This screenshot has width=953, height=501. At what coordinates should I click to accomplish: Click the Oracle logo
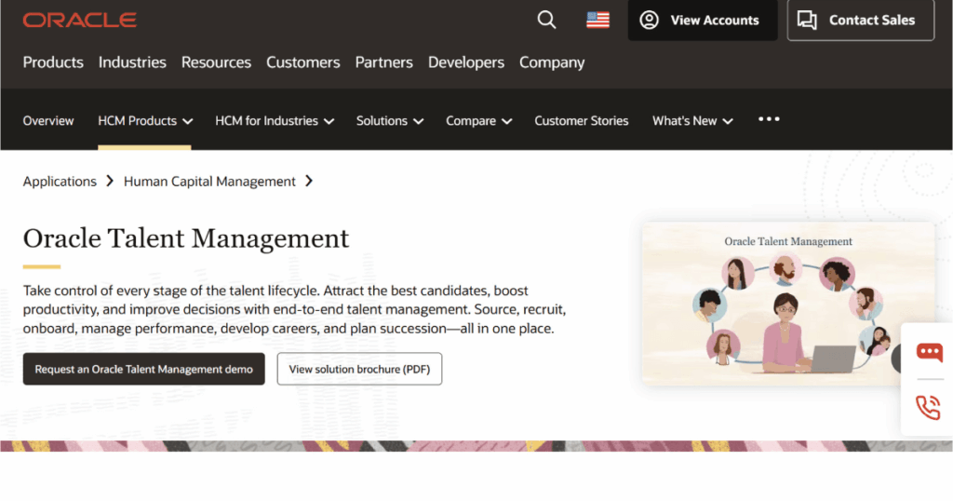80,20
